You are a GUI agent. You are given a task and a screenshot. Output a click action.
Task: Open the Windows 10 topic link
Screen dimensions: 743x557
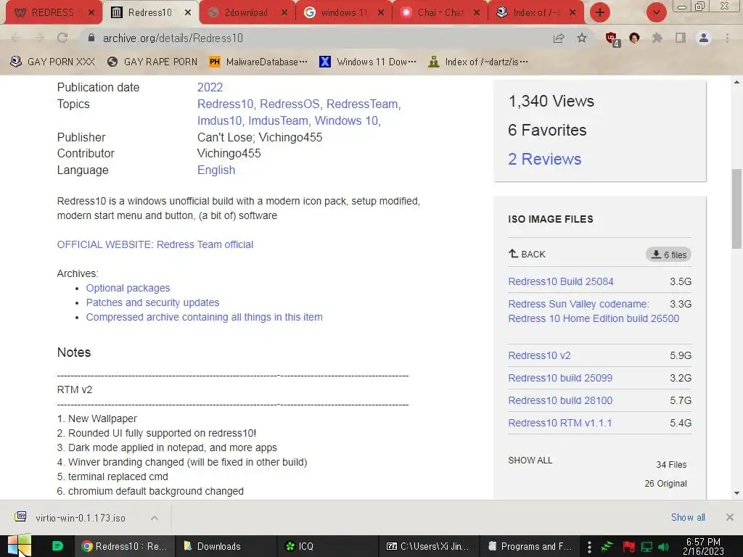tap(346, 121)
